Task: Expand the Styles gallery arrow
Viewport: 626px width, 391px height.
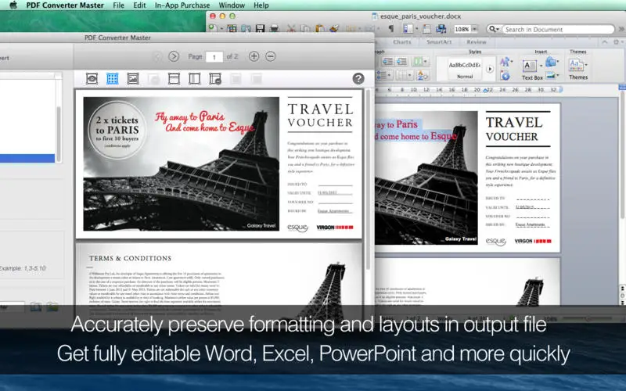Action: pyautogui.click(x=490, y=69)
